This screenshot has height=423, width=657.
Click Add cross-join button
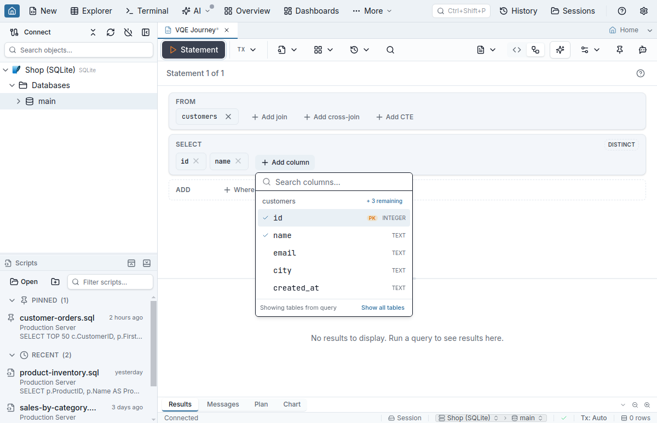[332, 117]
